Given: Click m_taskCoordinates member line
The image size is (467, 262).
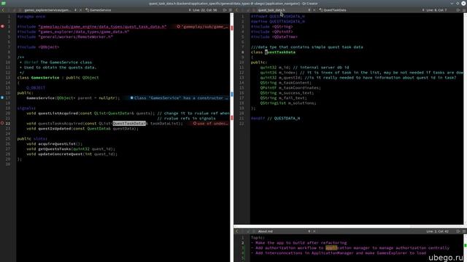Looking at the screenshot, I should 290,87.
